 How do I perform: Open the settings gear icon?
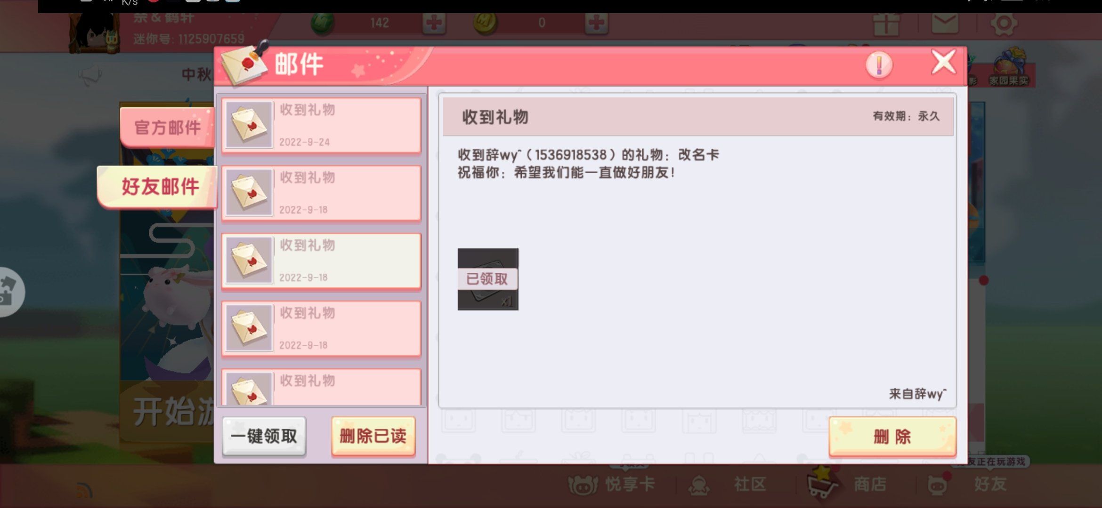click(1004, 23)
